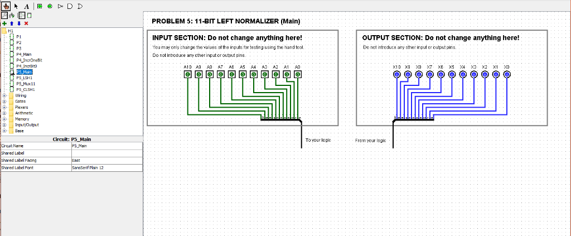The image size is (571, 236).
Task: Delete circuit with red X icon
Action: pos(26,23)
